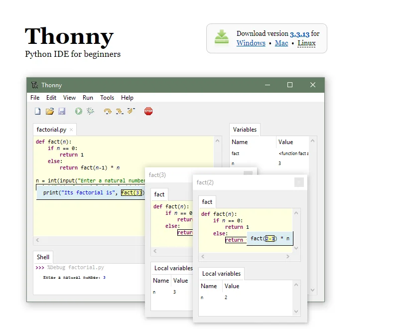
Task: Click scroll-up arrow in fact(2) Local variables
Action: coord(296,285)
